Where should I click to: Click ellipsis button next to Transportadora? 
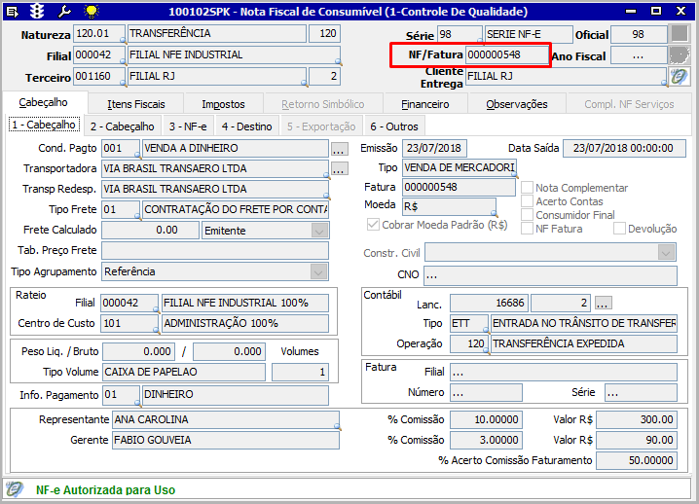tap(339, 169)
